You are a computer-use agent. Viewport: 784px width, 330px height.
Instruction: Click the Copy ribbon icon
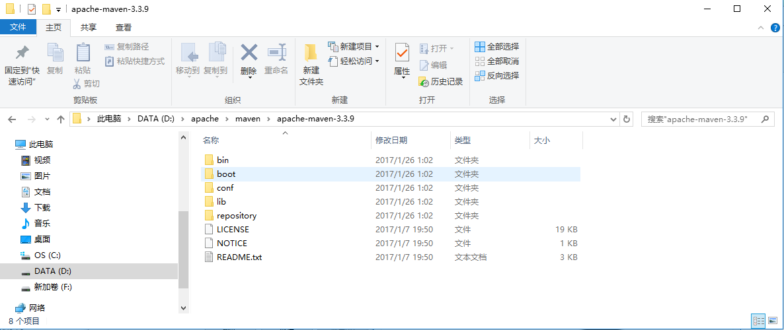pyautogui.click(x=55, y=52)
